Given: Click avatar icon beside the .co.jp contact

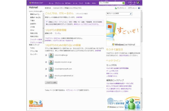Looking at the screenshot, I should [x=51, y=62].
